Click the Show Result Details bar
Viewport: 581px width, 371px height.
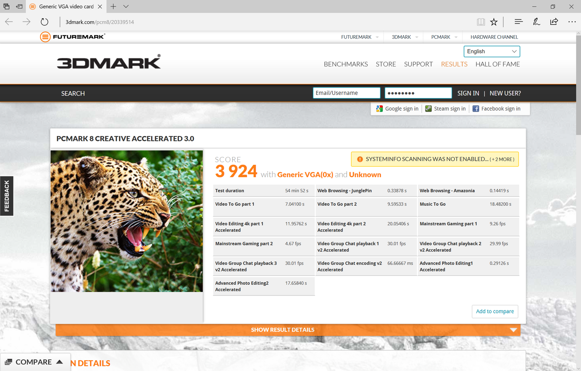288,330
